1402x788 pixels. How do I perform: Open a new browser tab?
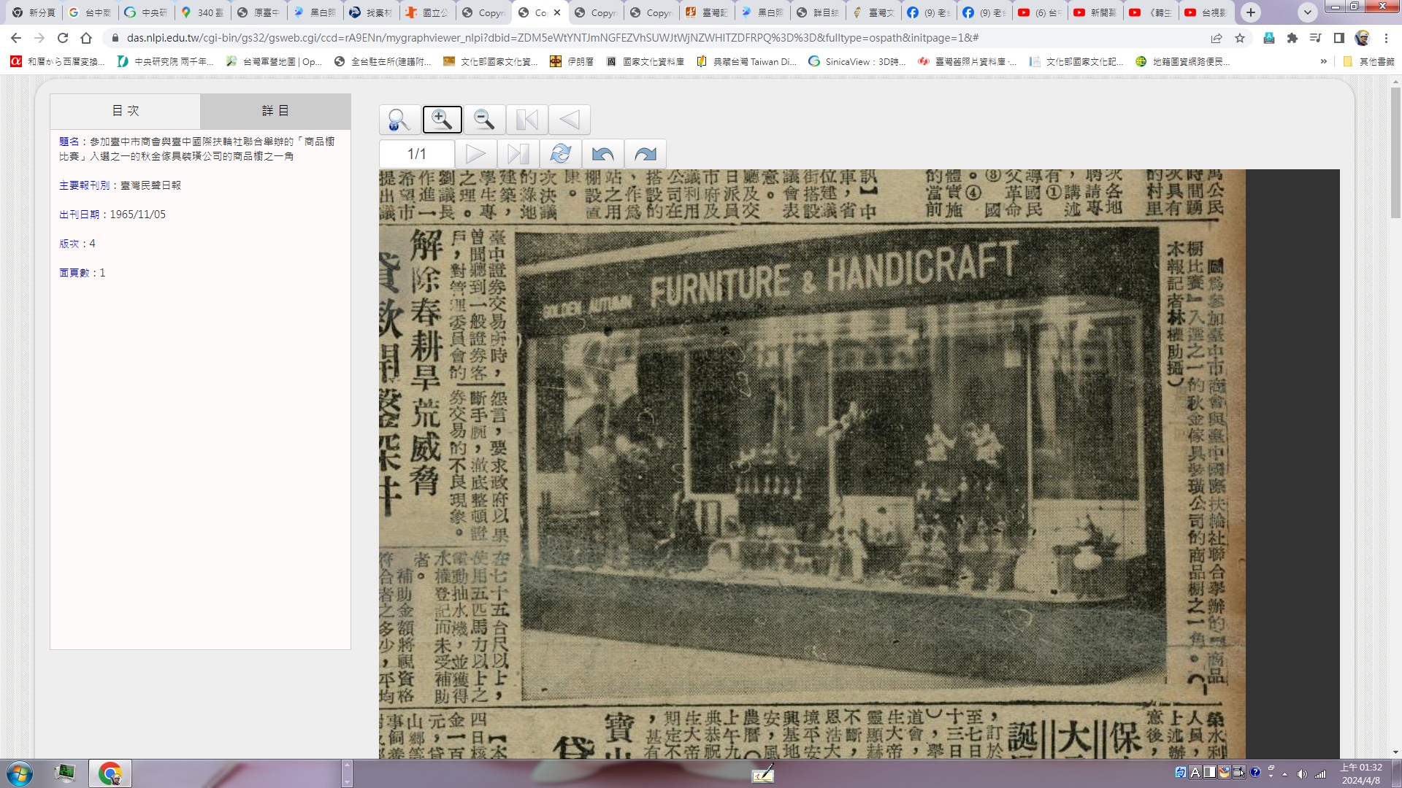(1251, 12)
